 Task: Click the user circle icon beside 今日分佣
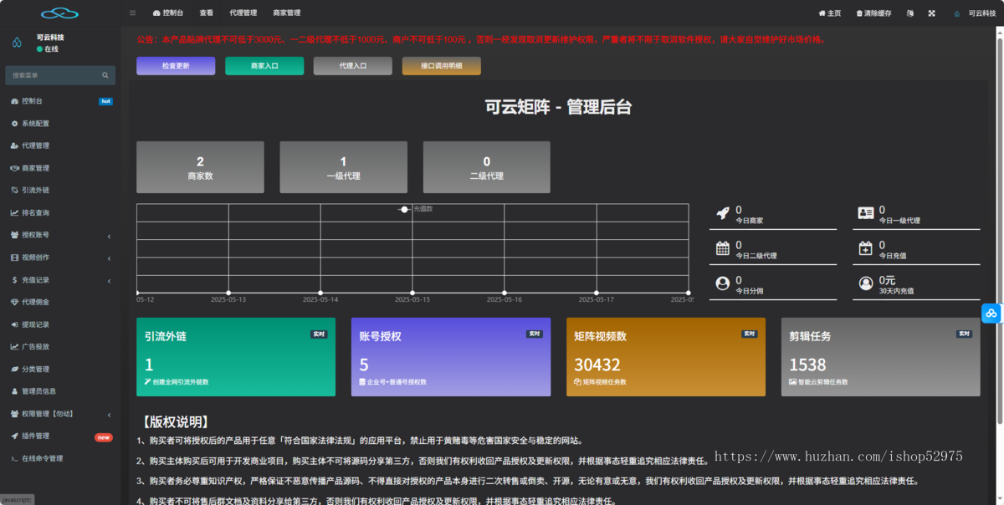(723, 283)
